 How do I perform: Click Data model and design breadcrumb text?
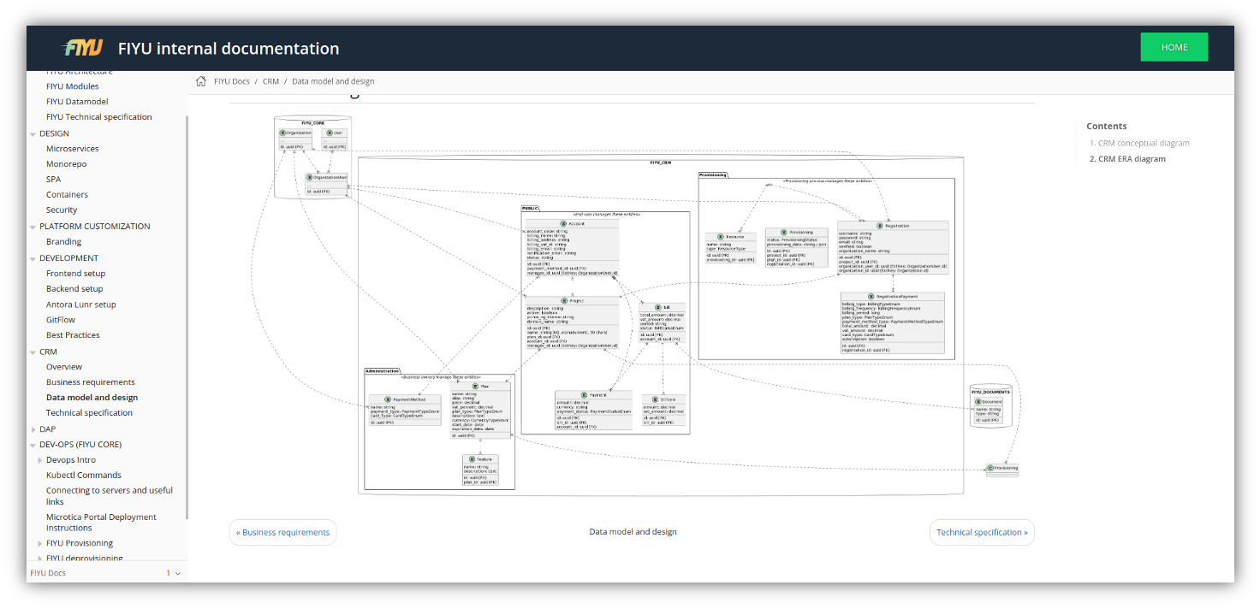333,81
